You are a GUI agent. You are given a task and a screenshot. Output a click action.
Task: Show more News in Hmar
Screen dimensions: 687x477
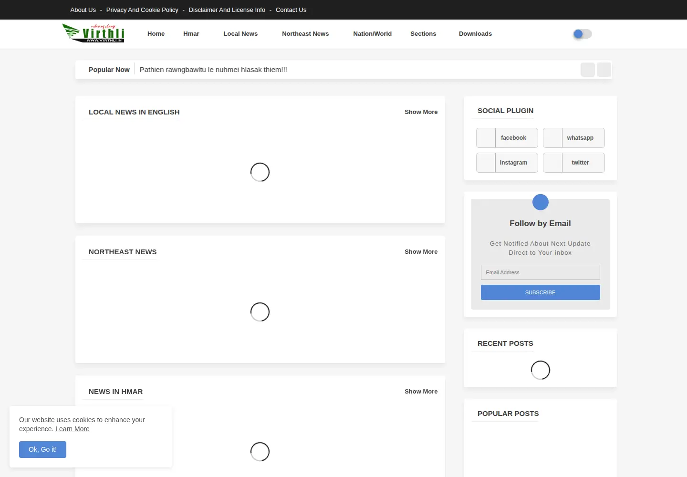click(x=421, y=392)
